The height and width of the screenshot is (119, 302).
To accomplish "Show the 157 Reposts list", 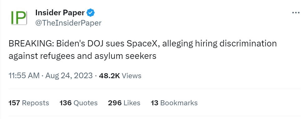I will (29, 103).
